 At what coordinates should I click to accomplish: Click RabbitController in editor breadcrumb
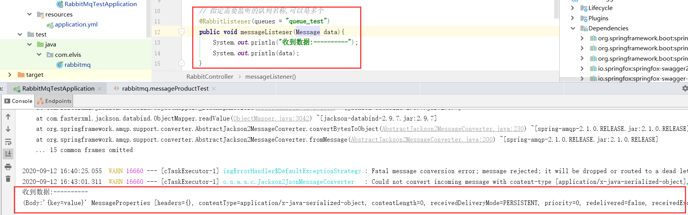click(x=210, y=77)
